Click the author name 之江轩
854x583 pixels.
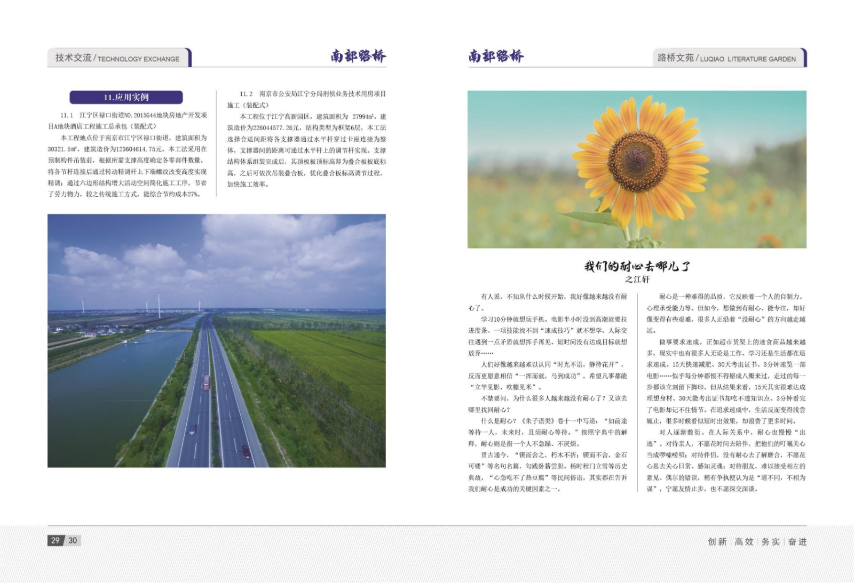tap(637, 279)
